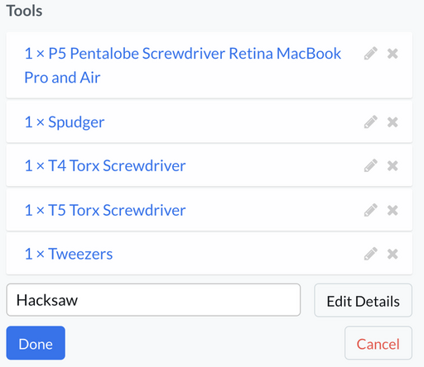
Task: Click the Tools section heading
Action: tap(24, 11)
